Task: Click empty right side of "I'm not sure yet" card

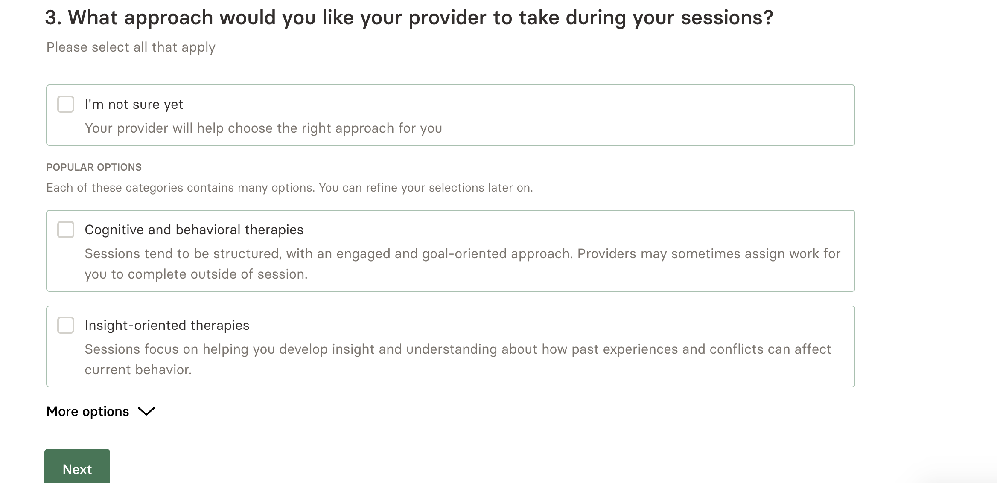Action: (683, 115)
